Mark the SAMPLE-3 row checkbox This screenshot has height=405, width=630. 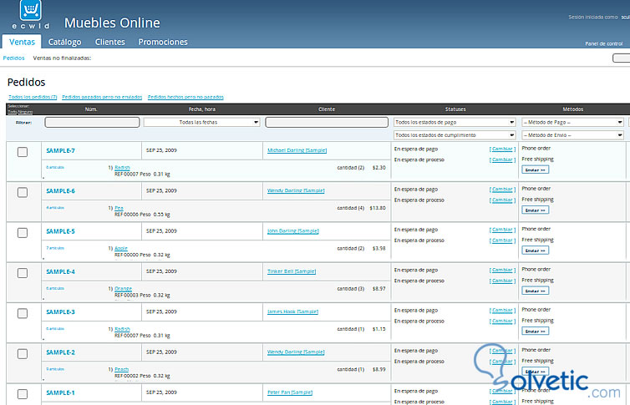(x=23, y=313)
